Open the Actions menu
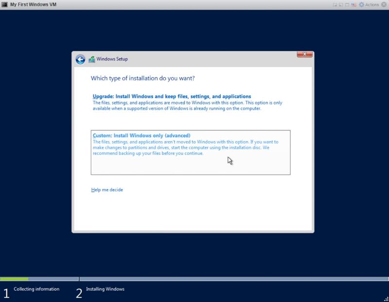 369,5
